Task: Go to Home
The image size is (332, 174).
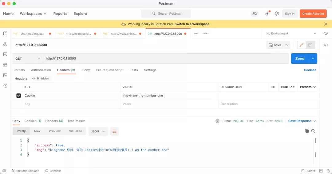Action: (x=8, y=14)
